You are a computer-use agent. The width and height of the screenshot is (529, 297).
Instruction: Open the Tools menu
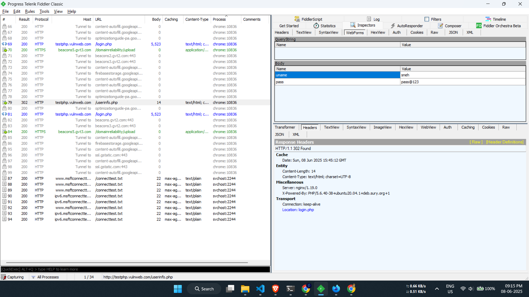[44, 11]
